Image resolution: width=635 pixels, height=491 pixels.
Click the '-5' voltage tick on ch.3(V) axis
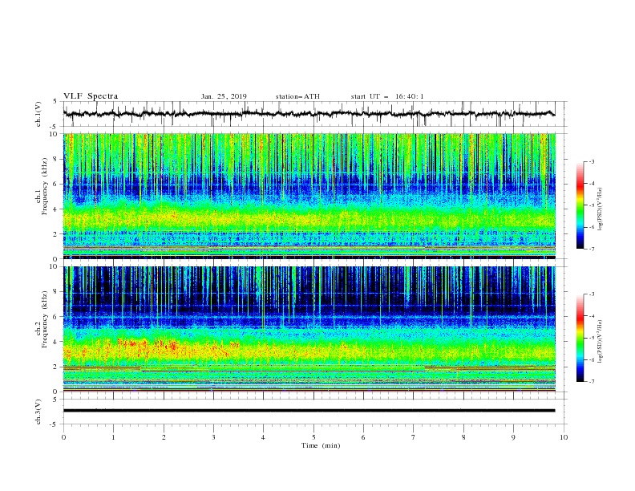tap(55, 424)
